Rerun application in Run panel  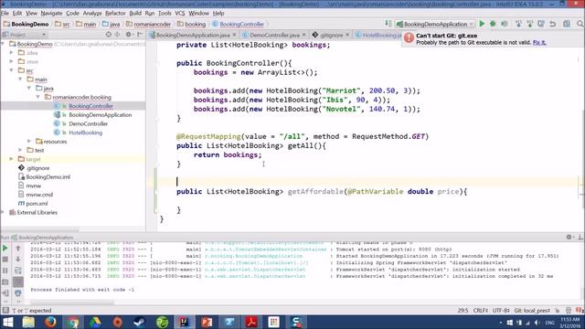pyautogui.click(x=5, y=248)
